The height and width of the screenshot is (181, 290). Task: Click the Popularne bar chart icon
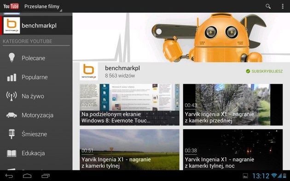pyautogui.click(x=12, y=77)
